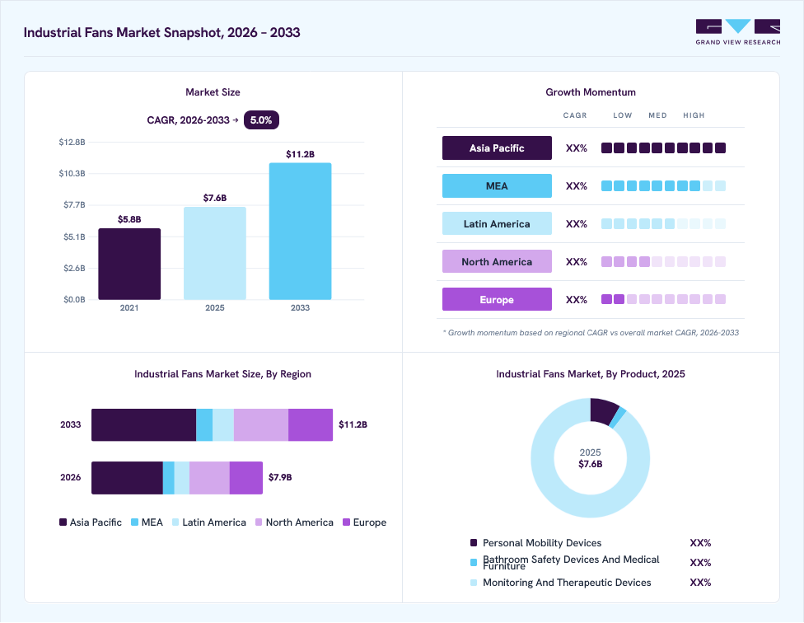Click the Asia Pacific XX% CAGR value

pos(577,148)
